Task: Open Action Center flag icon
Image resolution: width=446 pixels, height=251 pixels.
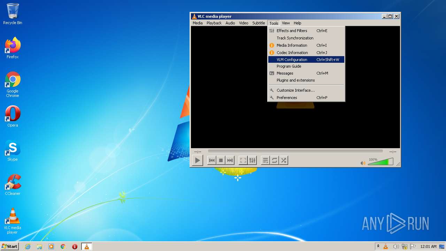Action: [x=413, y=246]
